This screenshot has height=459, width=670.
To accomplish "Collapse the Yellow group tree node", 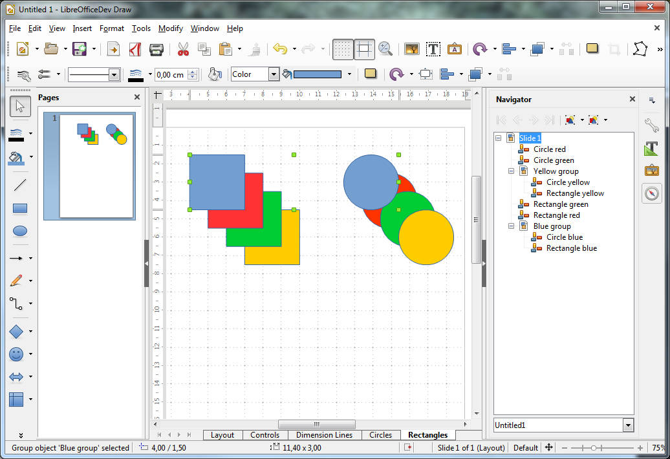I will pos(512,171).
